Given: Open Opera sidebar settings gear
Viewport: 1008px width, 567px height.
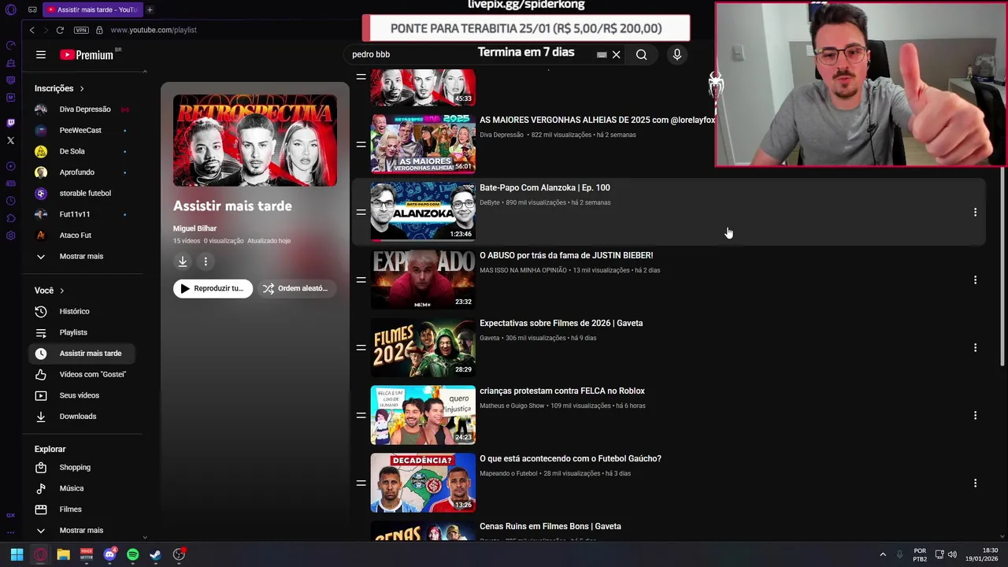Looking at the screenshot, I should pos(10,235).
